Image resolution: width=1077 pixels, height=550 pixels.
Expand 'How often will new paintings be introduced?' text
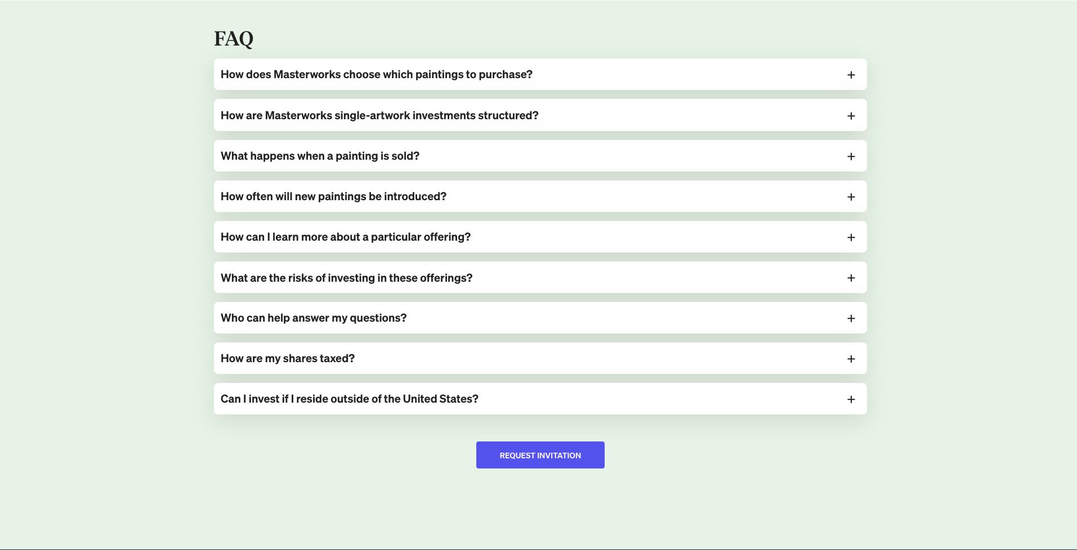pyautogui.click(x=333, y=197)
